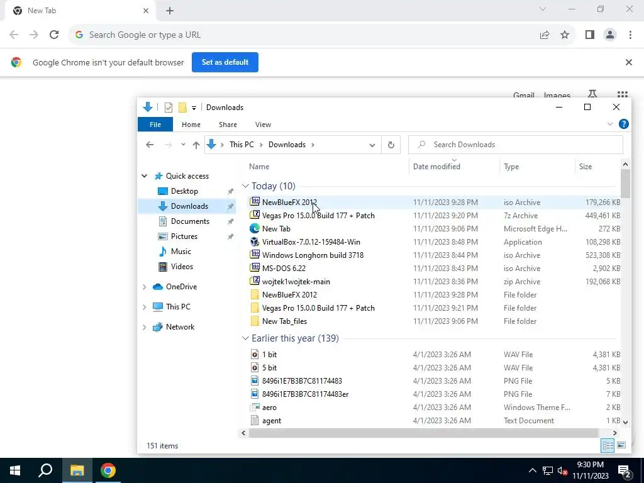The image size is (644, 483).
Task: Click This PC in the address breadcrumb
Action: click(x=241, y=145)
